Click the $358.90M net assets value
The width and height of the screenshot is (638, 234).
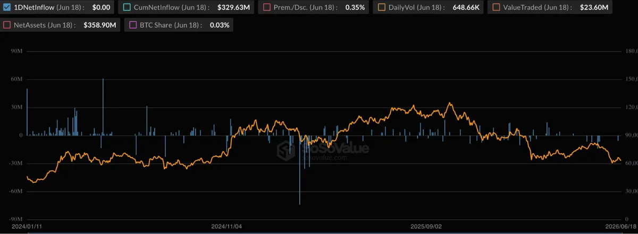(x=100, y=25)
